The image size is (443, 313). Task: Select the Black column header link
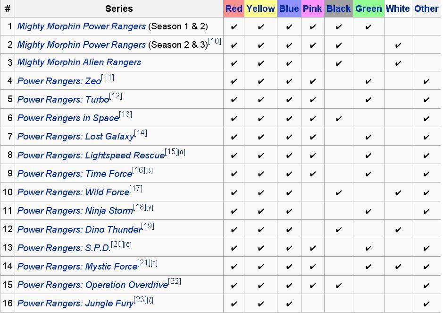[338, 9]
